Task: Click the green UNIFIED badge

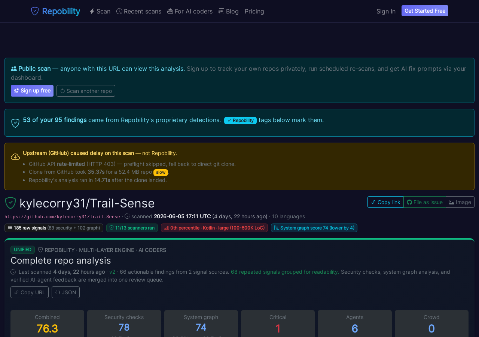Action: 22,250
